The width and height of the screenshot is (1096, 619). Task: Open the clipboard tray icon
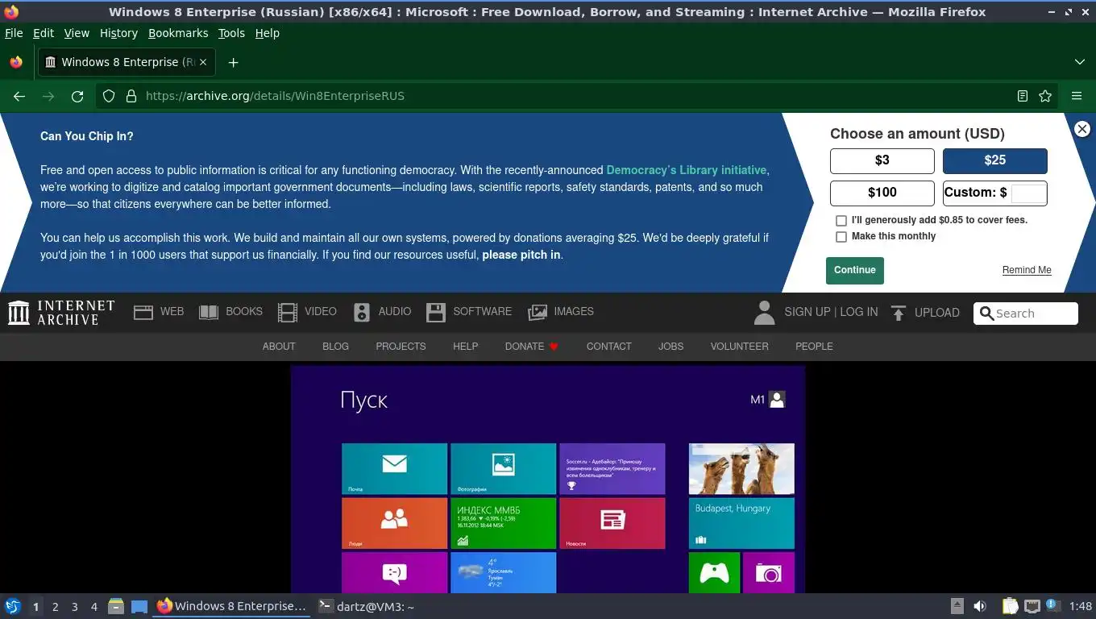pyautogui.click(x=1010, y=606)
